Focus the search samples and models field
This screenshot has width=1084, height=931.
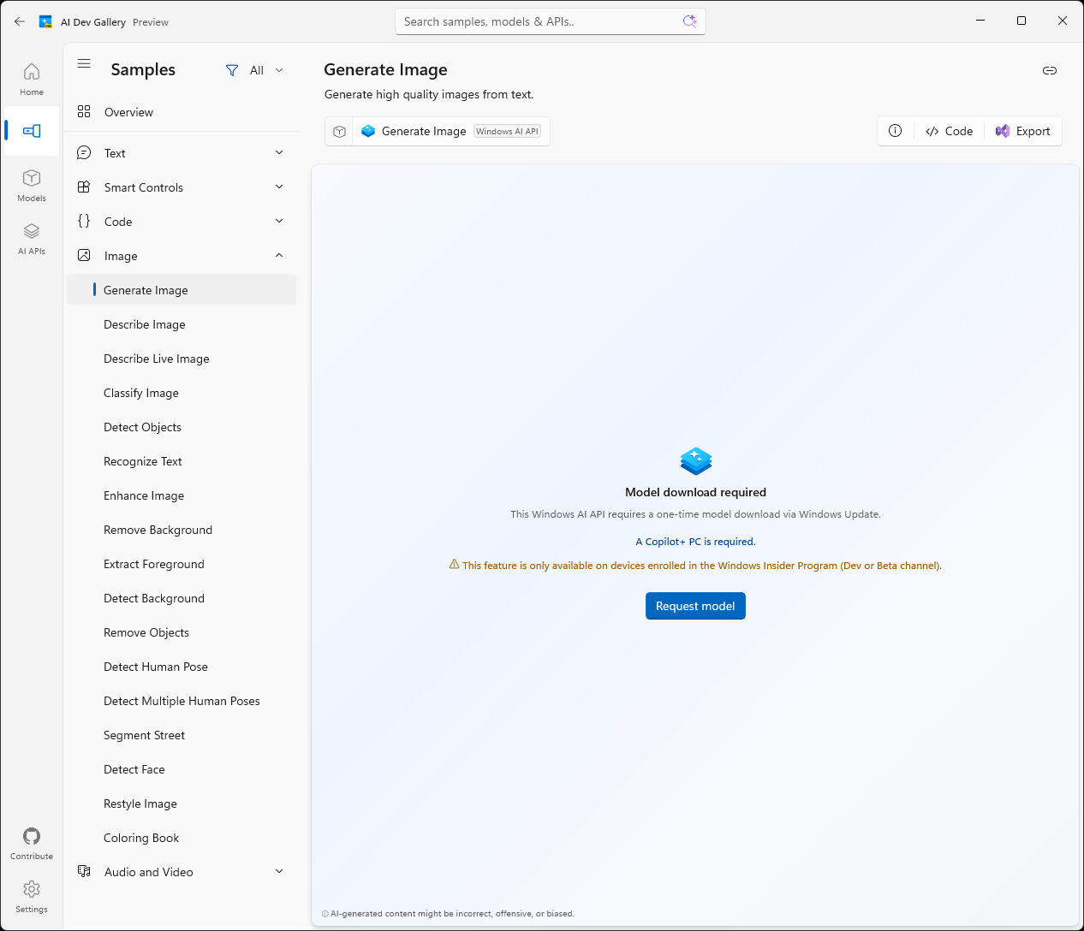click(x=551, y=21)
